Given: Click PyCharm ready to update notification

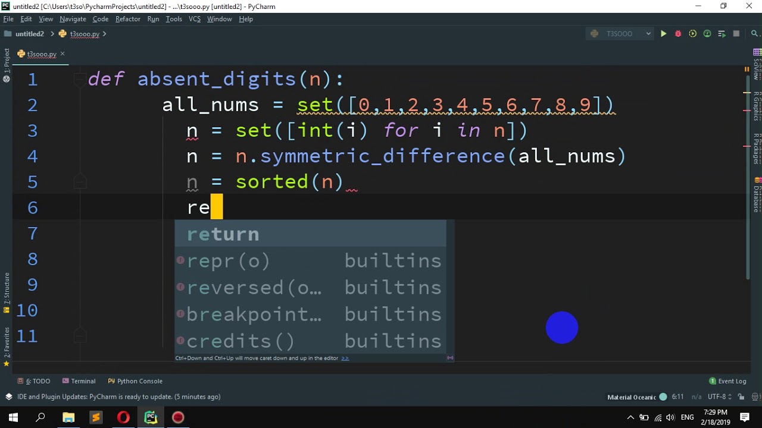Looking at the screenshot, I should [119, 396].
